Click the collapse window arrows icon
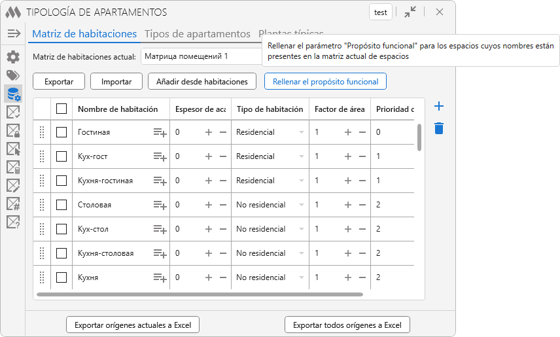The image size is (560, 337). click(410, 12)
